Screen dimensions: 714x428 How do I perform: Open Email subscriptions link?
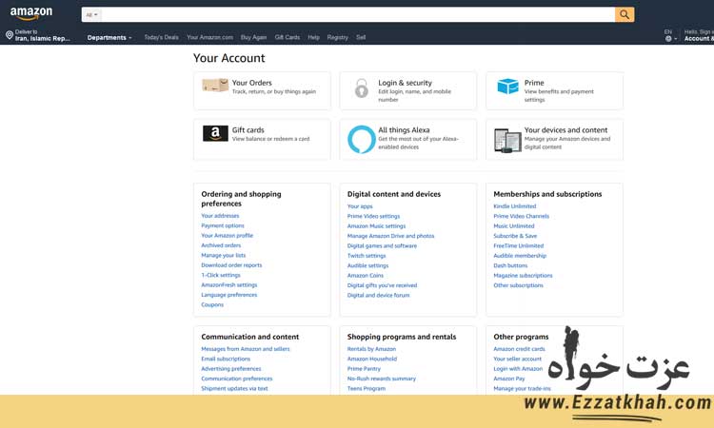(x=226, y=359)
